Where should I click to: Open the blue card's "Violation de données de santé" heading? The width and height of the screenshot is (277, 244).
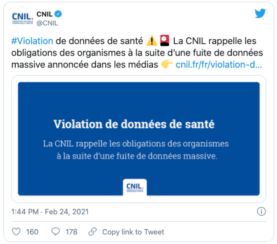coord(134,124)
